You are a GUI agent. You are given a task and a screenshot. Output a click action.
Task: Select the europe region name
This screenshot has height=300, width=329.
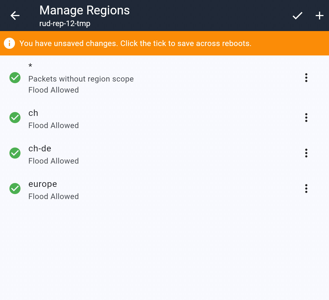coord(43,184)
